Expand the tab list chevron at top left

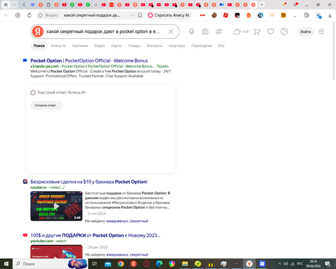[x=14, y=5]
